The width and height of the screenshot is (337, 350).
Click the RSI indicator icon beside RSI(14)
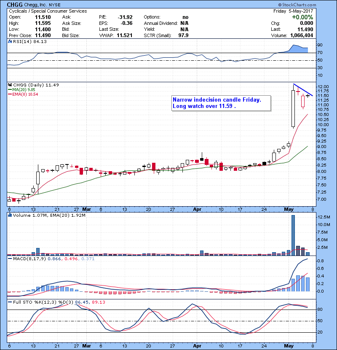(10, 41)
